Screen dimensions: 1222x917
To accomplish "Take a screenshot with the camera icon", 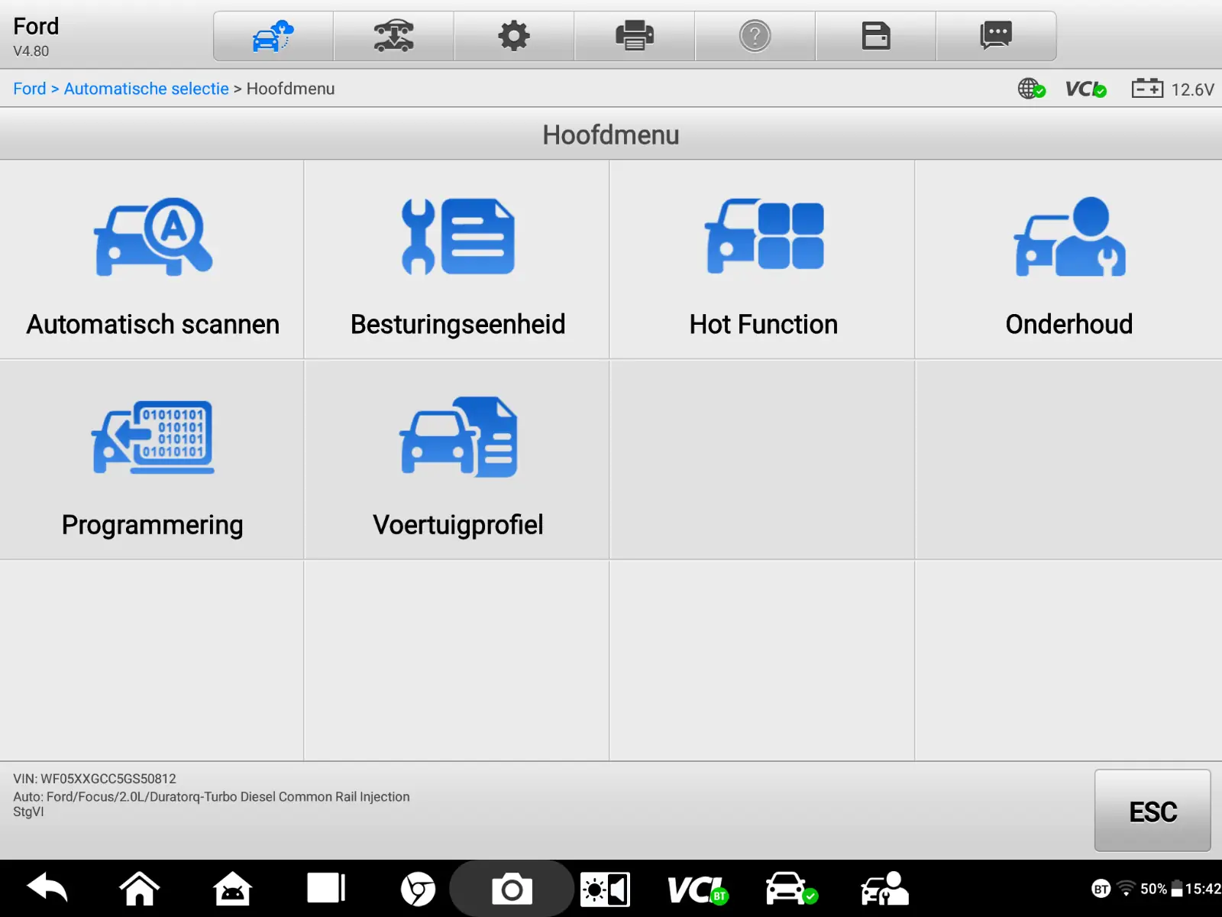I will pos(512,889).
